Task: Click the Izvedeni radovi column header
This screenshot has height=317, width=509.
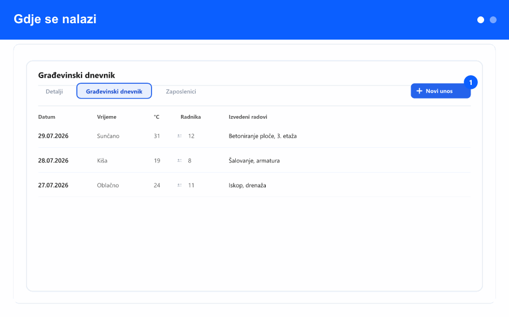Action: [248, 117]
